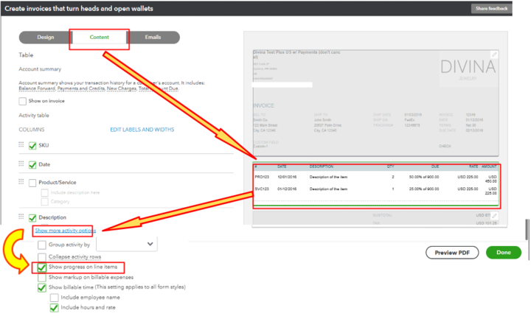Open the Group activity by dropdown
The height and width of the screenshot is (319, 531).
pos(127,244)
